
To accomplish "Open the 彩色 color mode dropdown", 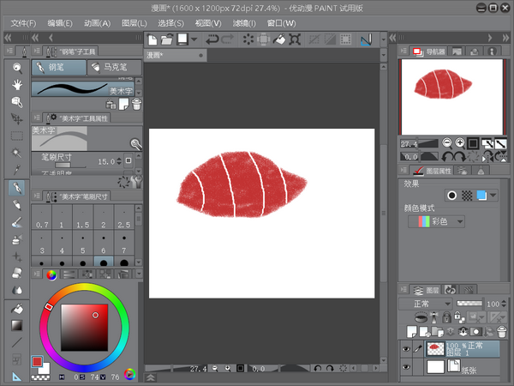I will click(x=437, y=221).
